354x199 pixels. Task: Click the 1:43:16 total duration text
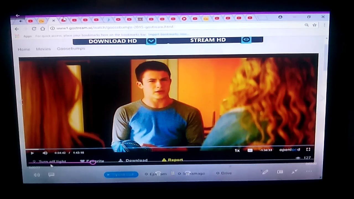(78, 153)
